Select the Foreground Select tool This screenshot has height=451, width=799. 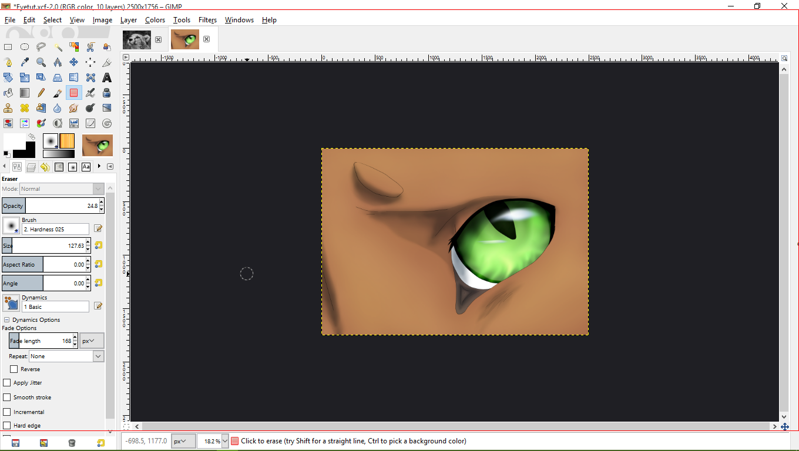107,47
